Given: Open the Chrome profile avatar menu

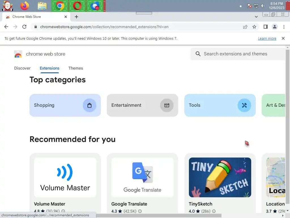Looking at the screenshot, I should [x=275, y=27].
